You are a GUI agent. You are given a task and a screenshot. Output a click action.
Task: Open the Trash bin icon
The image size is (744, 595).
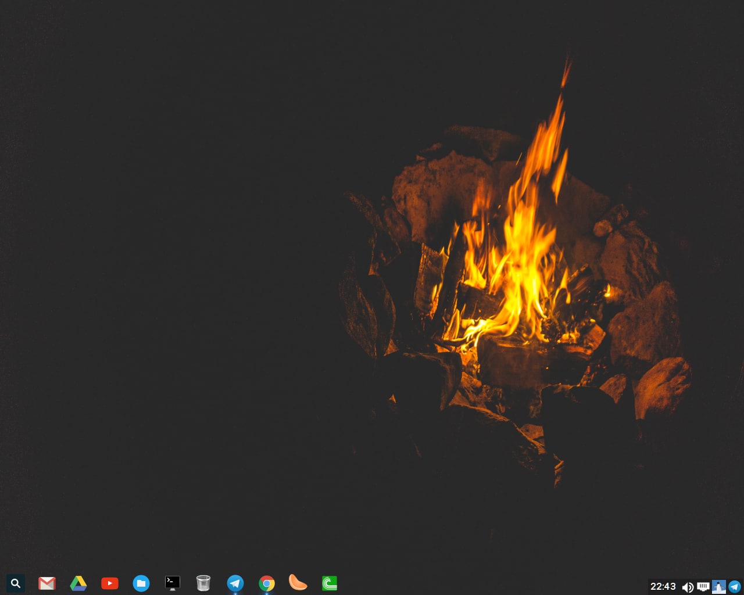pos(203,583)
